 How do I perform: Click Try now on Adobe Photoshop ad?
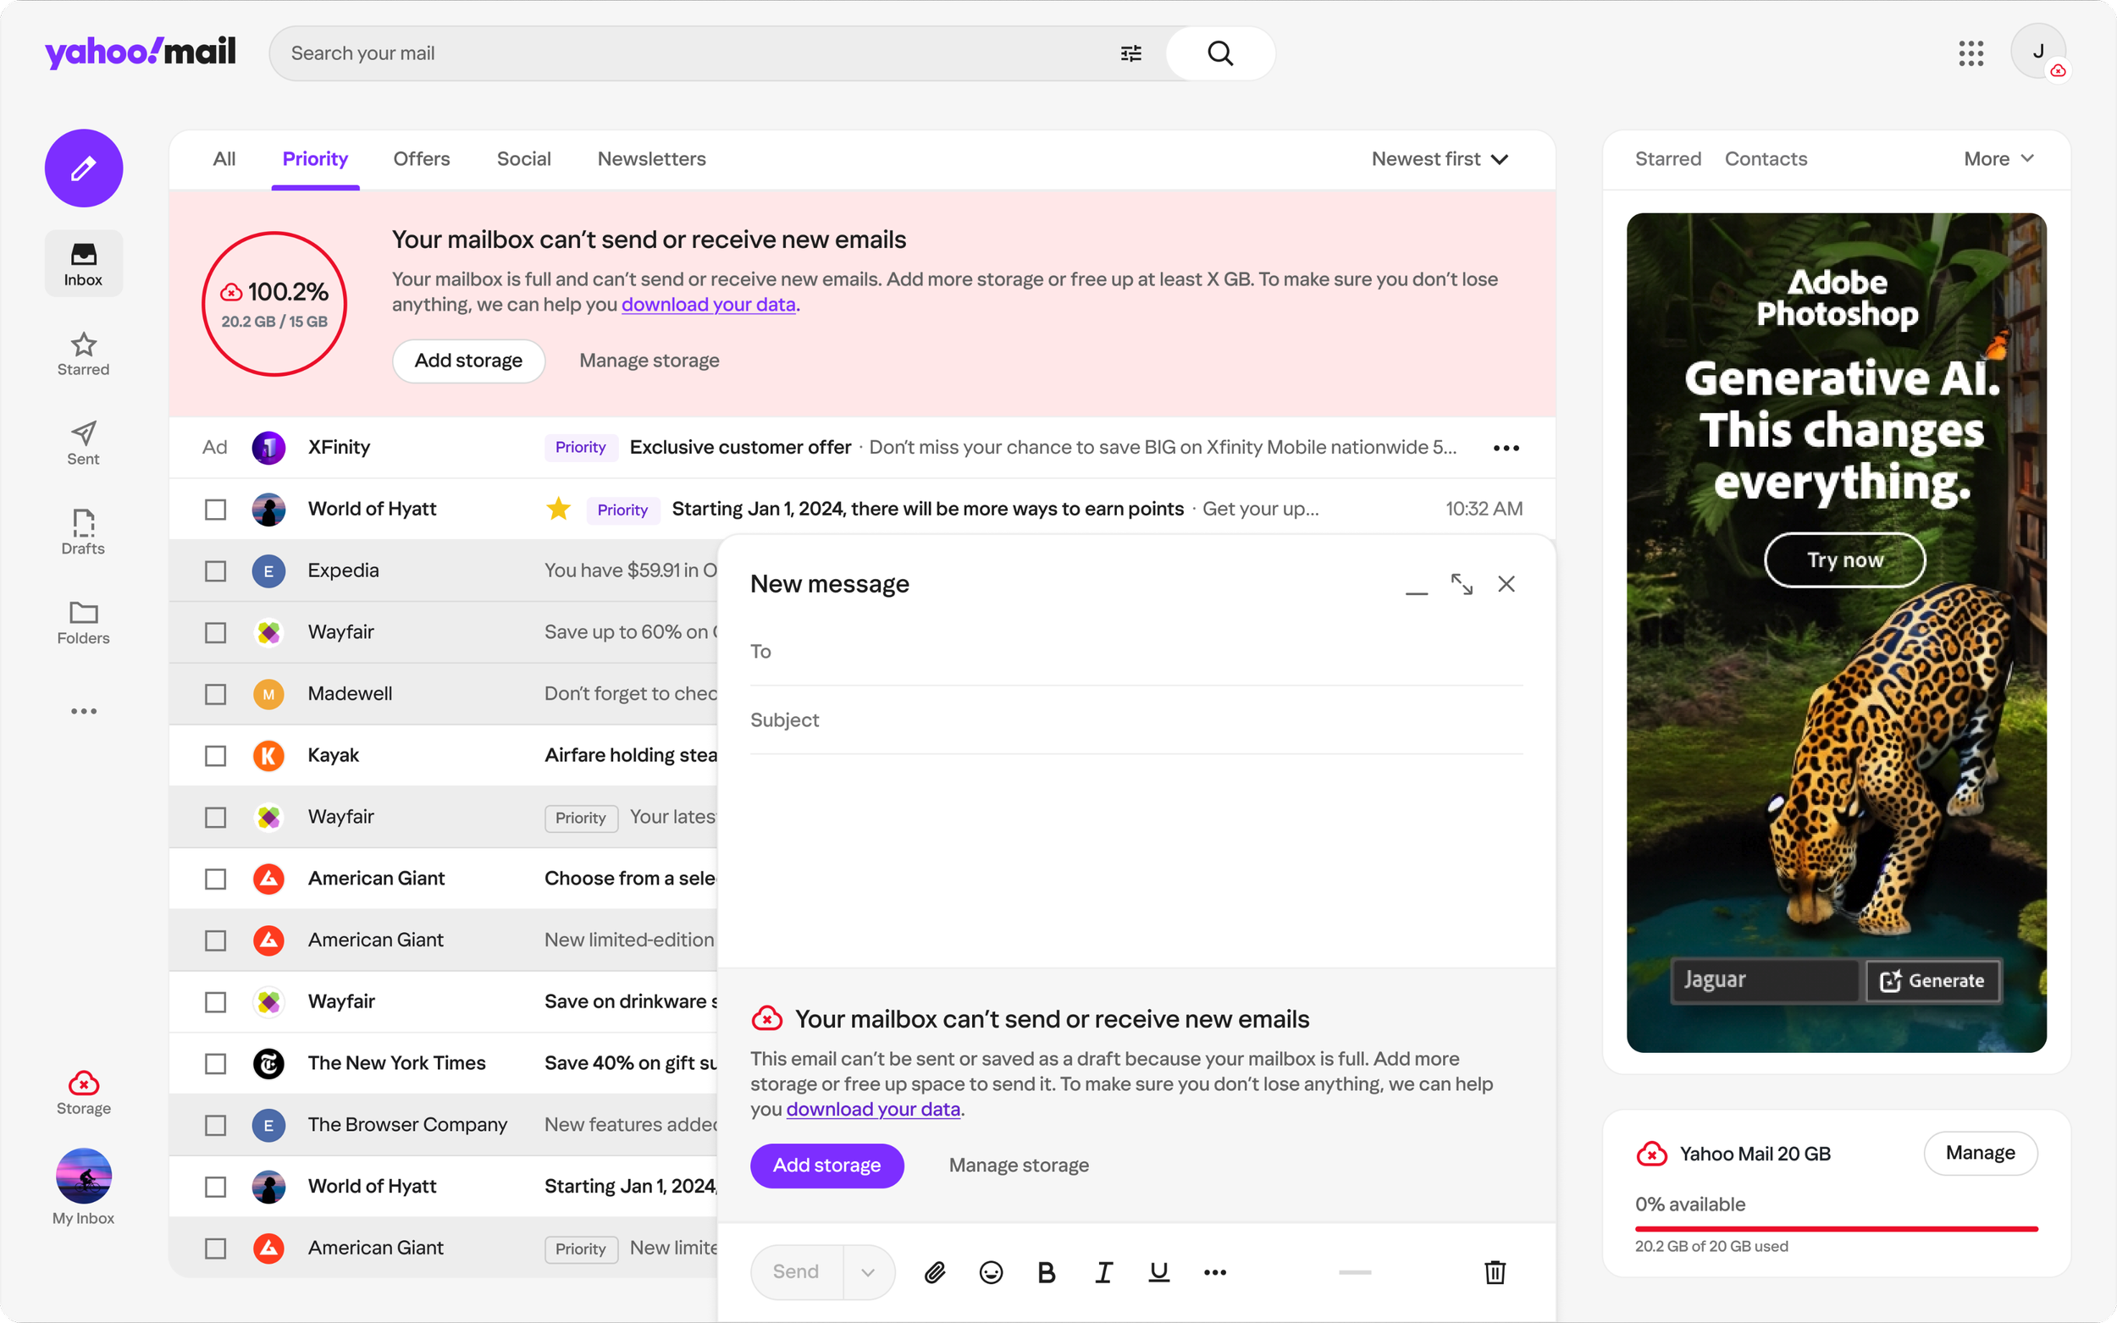click(x=1845, y=560)
